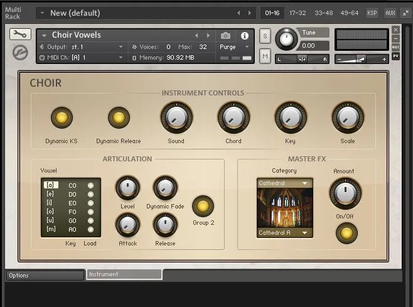Click the KSP script button
Image resolution: width=413 pixels, height=307 pixels.
click(x=372, y=13)
